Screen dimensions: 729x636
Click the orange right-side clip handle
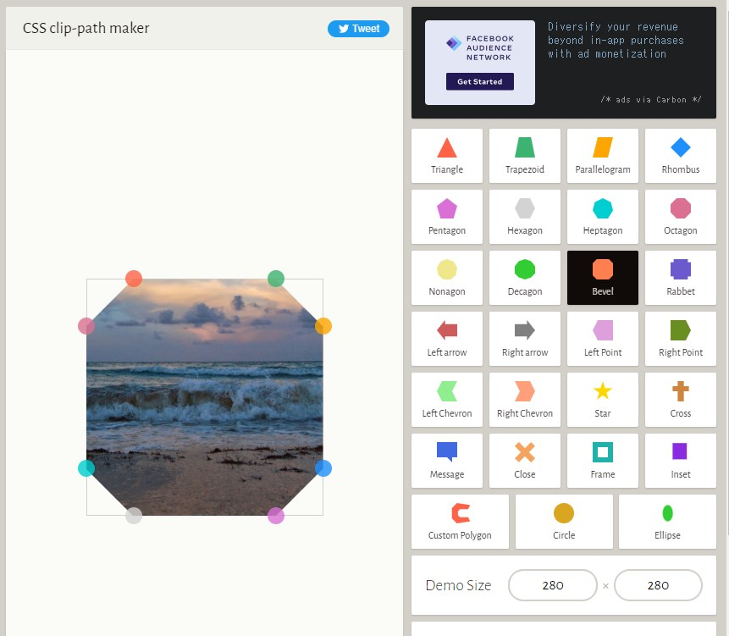323,326
